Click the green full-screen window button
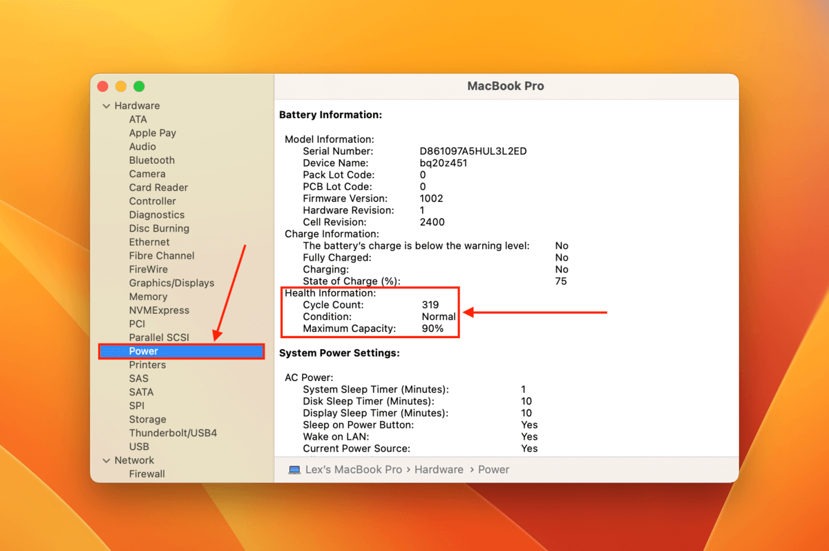This screenshot has width=829, height=551. tap(139, 86)
